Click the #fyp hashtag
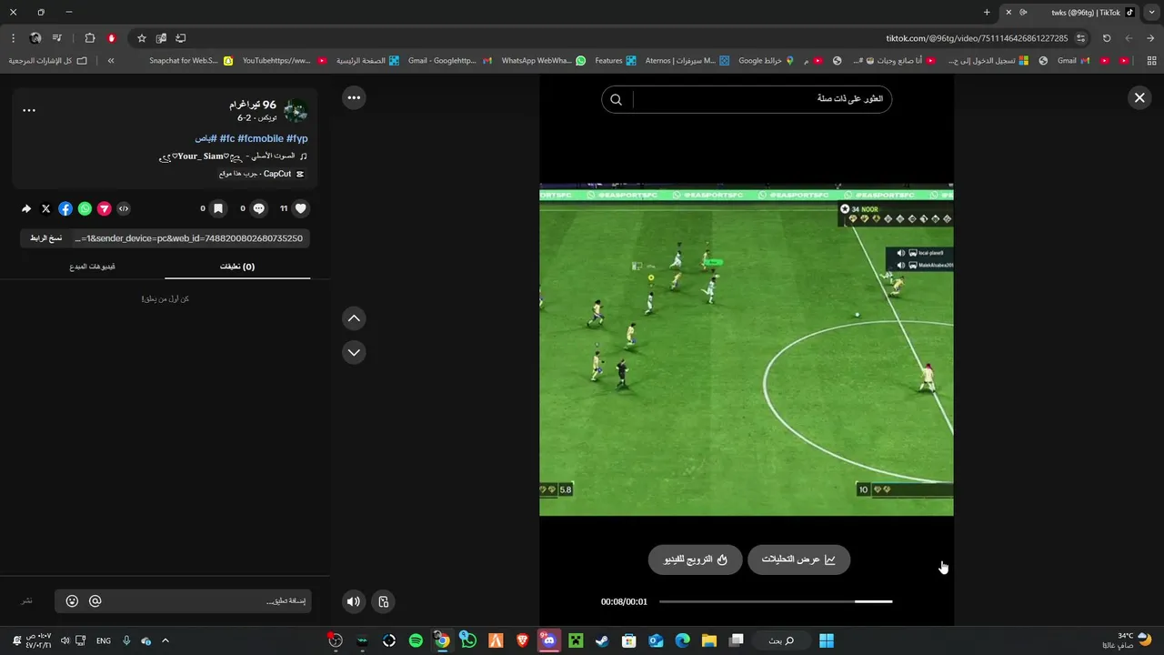The height and width of the screenshot is (655, 1164). click(x=297, y=138)
